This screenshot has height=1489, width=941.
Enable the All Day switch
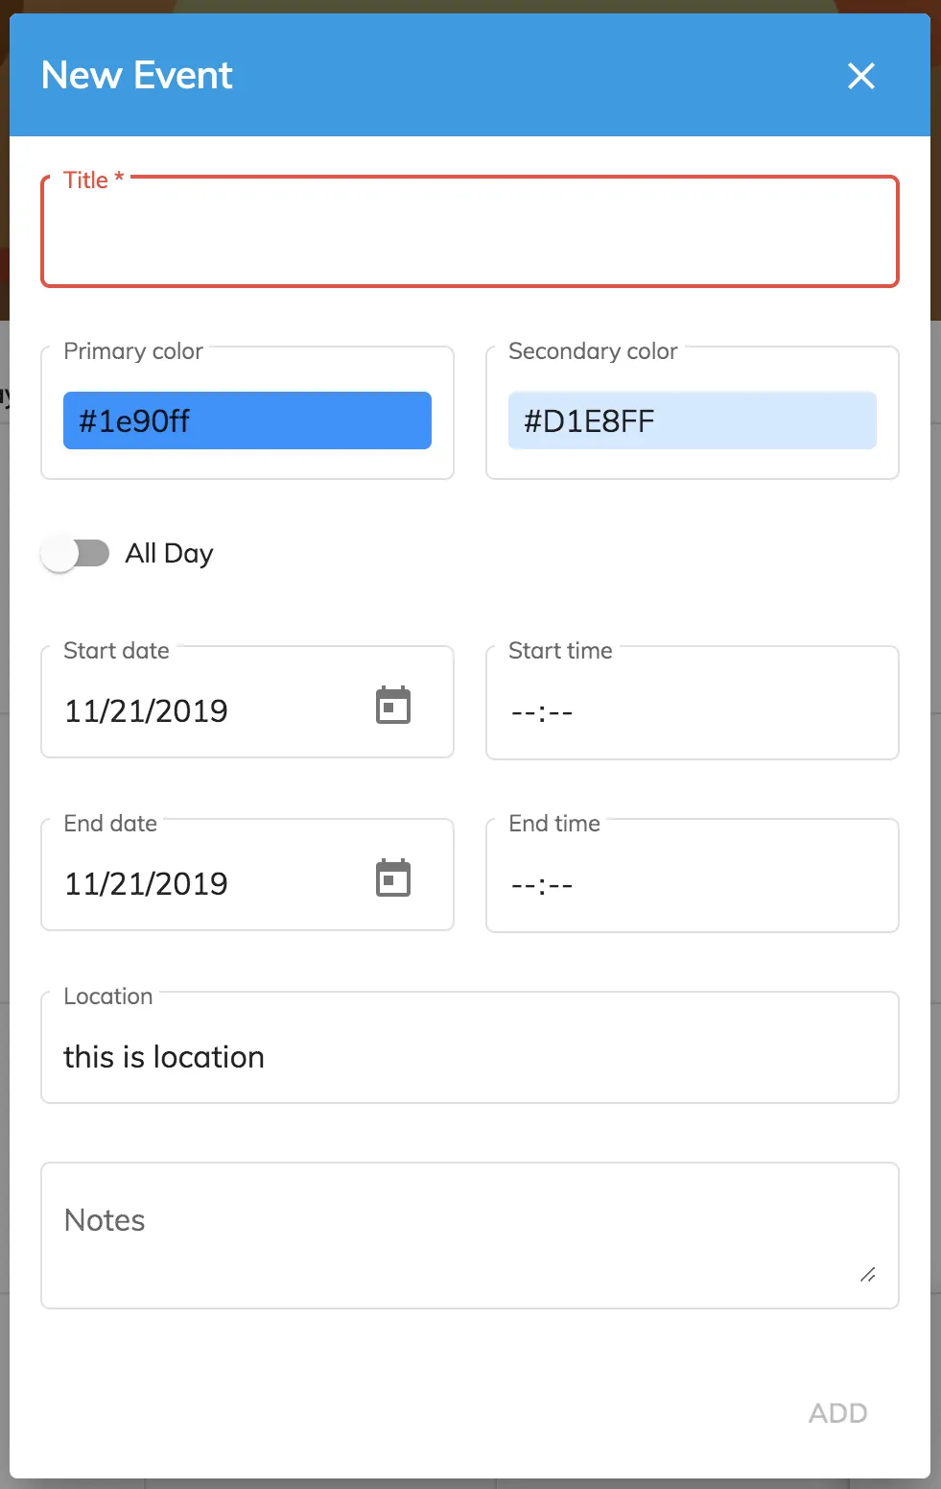pos(76,554)
